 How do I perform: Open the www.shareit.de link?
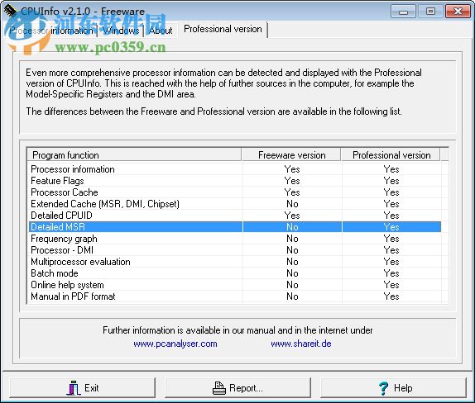pos(301,344)
